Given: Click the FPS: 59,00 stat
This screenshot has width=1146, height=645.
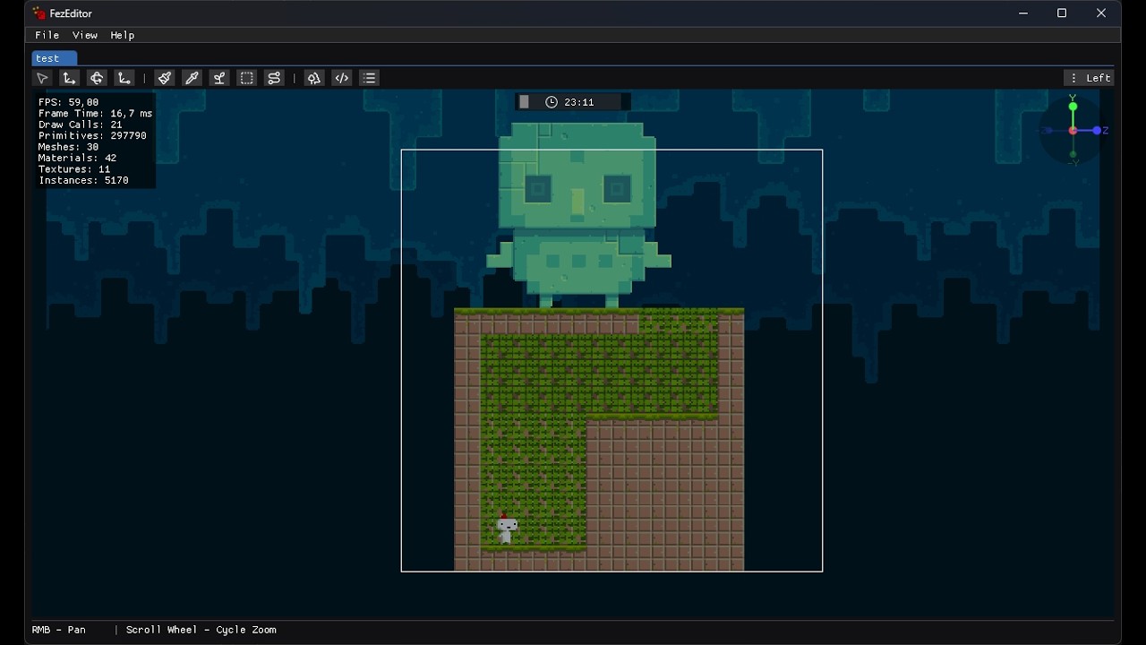Looking at the screenshot, I should [68, 102].
